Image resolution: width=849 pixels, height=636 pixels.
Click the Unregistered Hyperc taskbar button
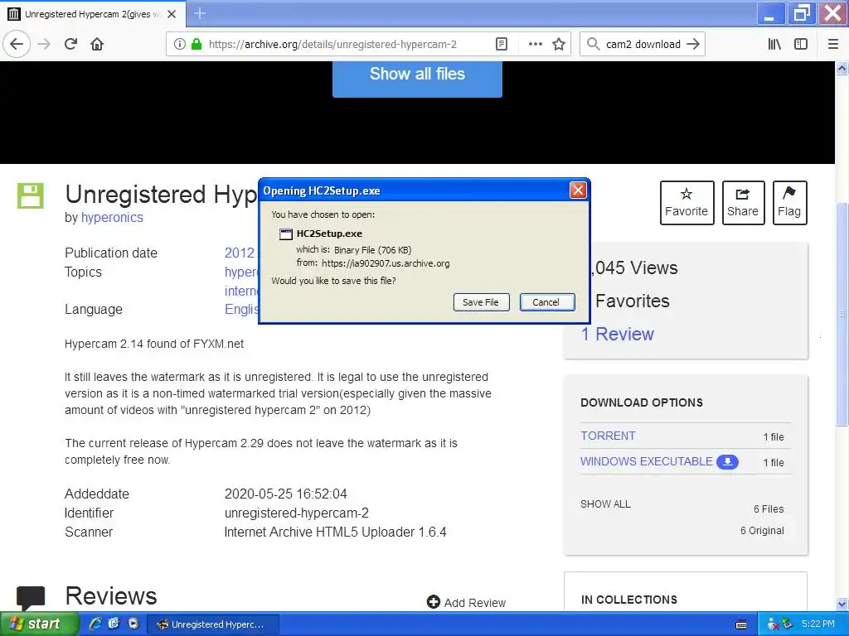pos(213,624)
